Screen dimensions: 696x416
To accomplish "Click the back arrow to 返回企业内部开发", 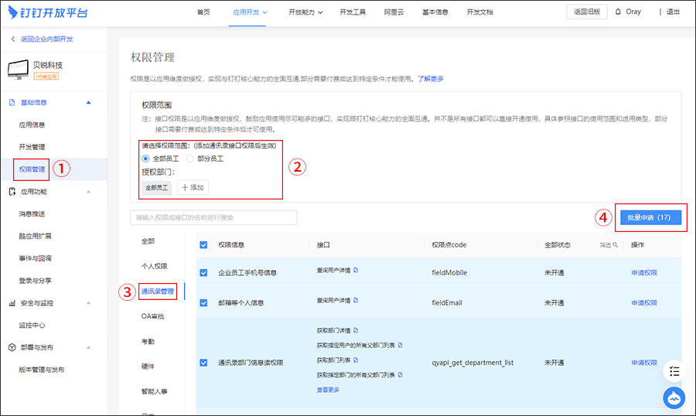I will (12, 39).
